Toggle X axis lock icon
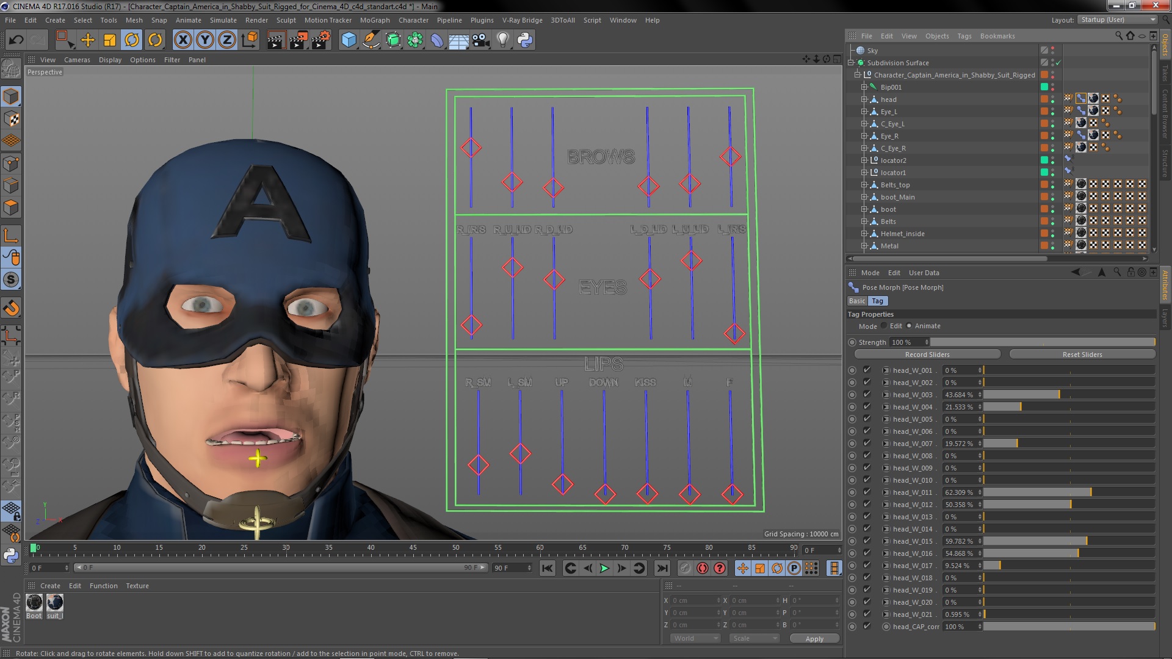The image size is (1172, 659). pyautogui.click(x=183, y=40)
